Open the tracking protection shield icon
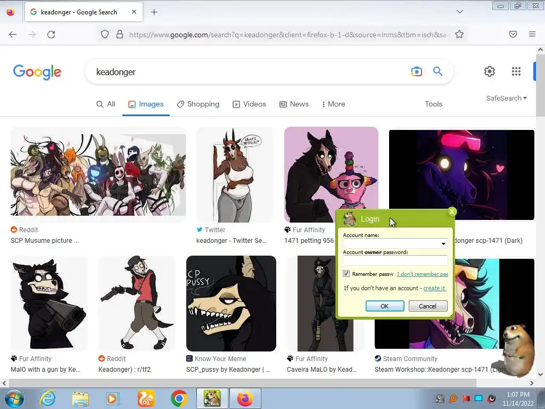 (x=105, y=34)
